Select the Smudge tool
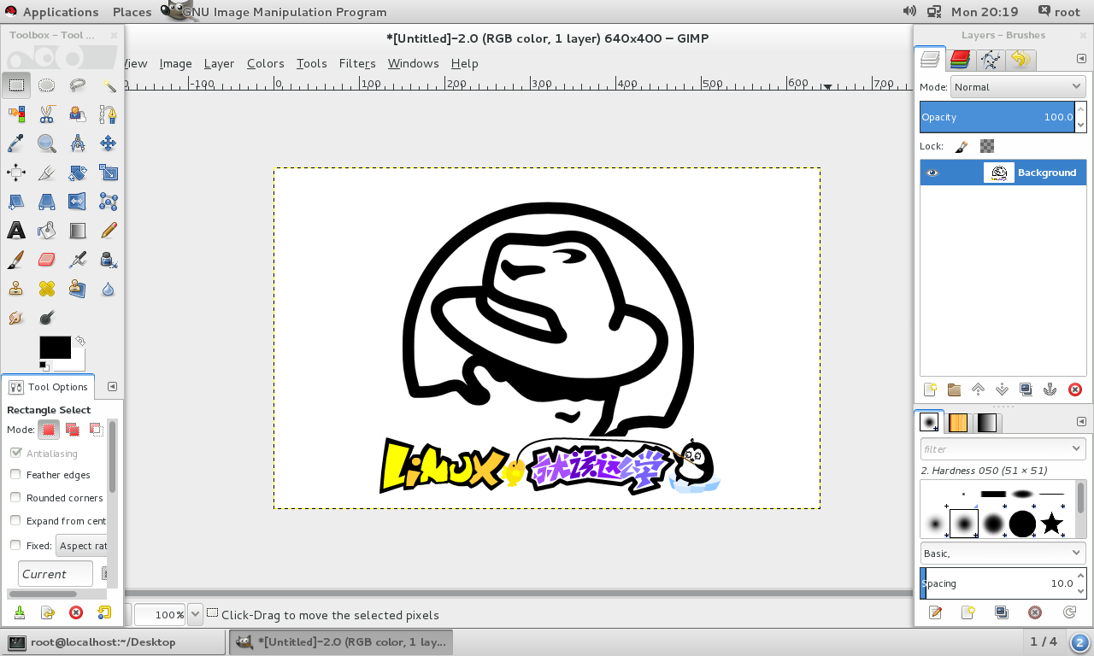 [x=16, y=317]
